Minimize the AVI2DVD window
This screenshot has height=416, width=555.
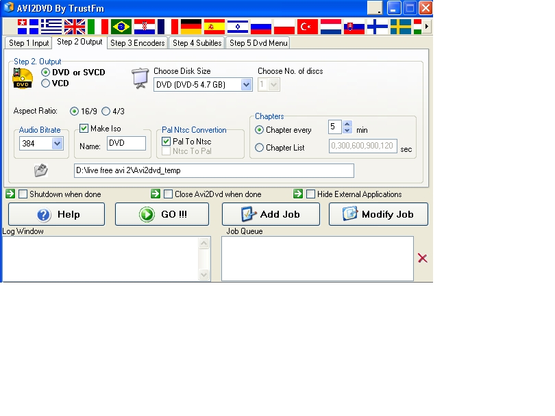(x=393, y=8)
